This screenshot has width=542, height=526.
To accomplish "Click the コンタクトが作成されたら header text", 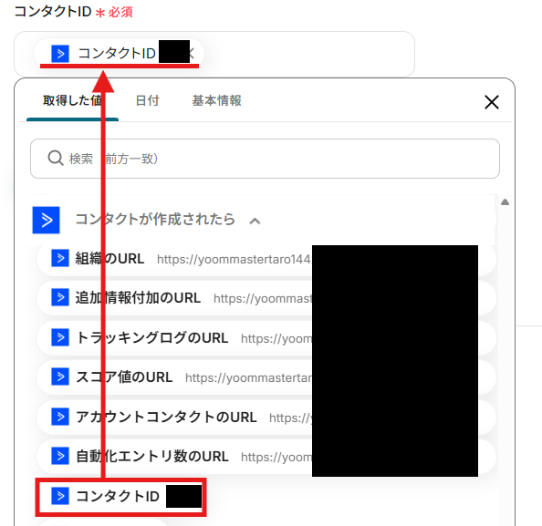I will [155, 220].
